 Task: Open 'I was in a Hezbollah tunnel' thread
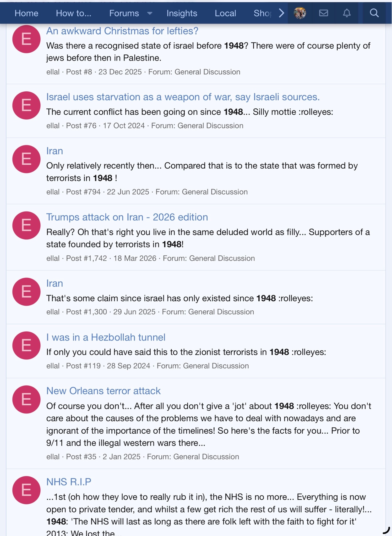106,337
